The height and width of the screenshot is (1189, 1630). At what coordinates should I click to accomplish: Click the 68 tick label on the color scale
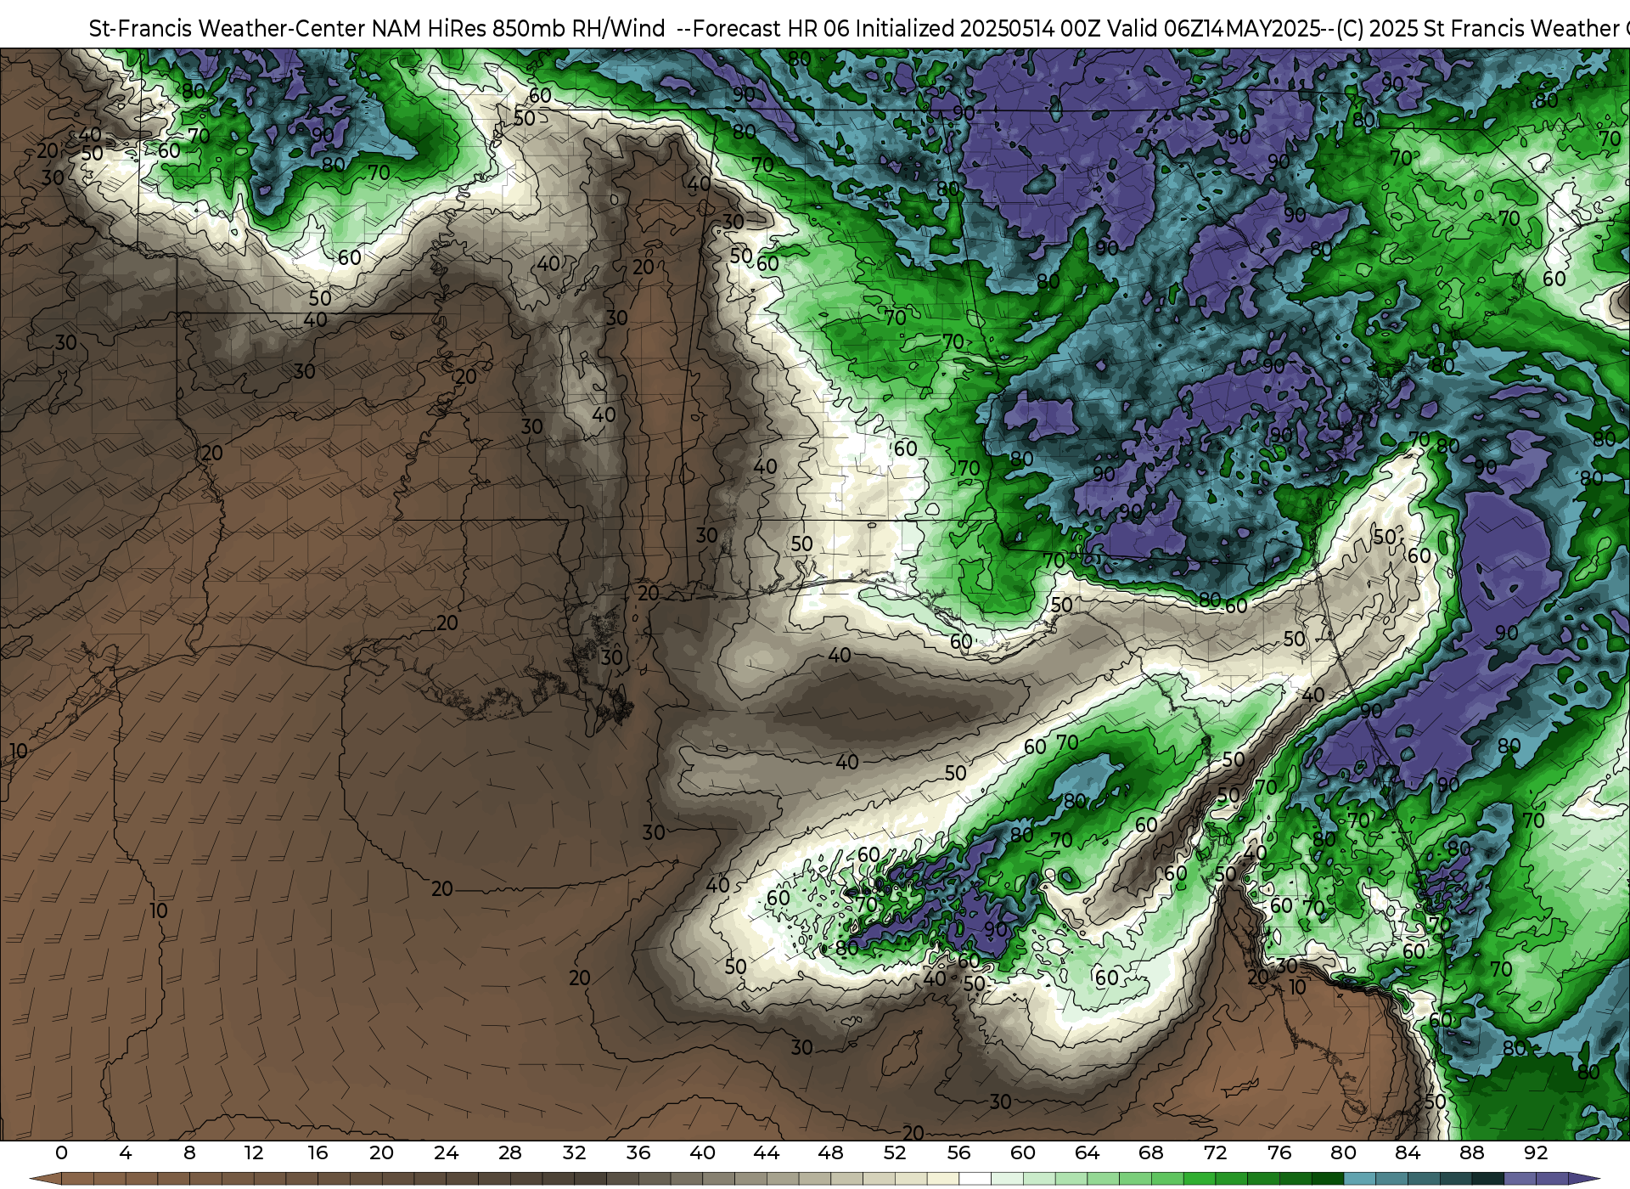(x=1151, y=1152)
